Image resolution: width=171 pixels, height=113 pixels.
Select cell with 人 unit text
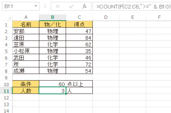tap(79, 90)
